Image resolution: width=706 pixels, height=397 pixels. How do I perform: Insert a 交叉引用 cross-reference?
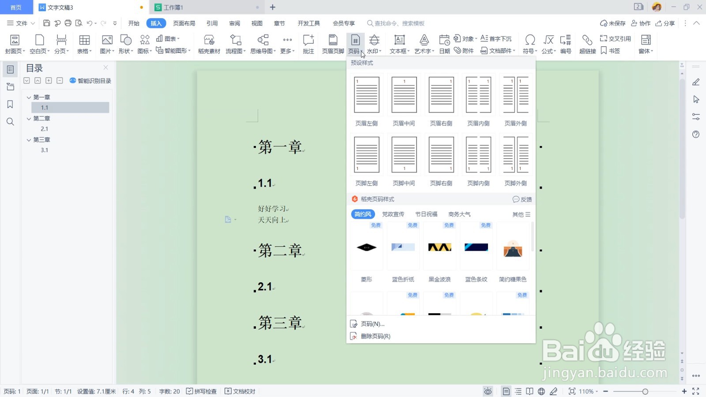[616, 39]
